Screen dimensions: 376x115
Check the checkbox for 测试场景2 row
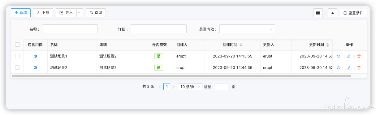pos(17,67)
